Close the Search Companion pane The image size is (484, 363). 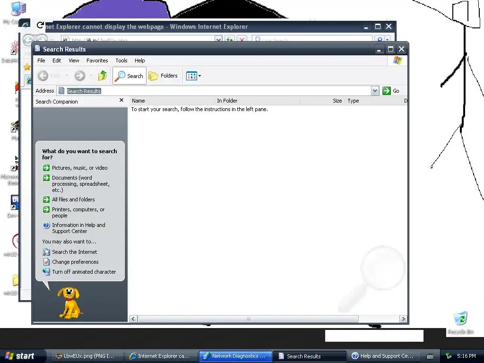click(x=121, y=100)
